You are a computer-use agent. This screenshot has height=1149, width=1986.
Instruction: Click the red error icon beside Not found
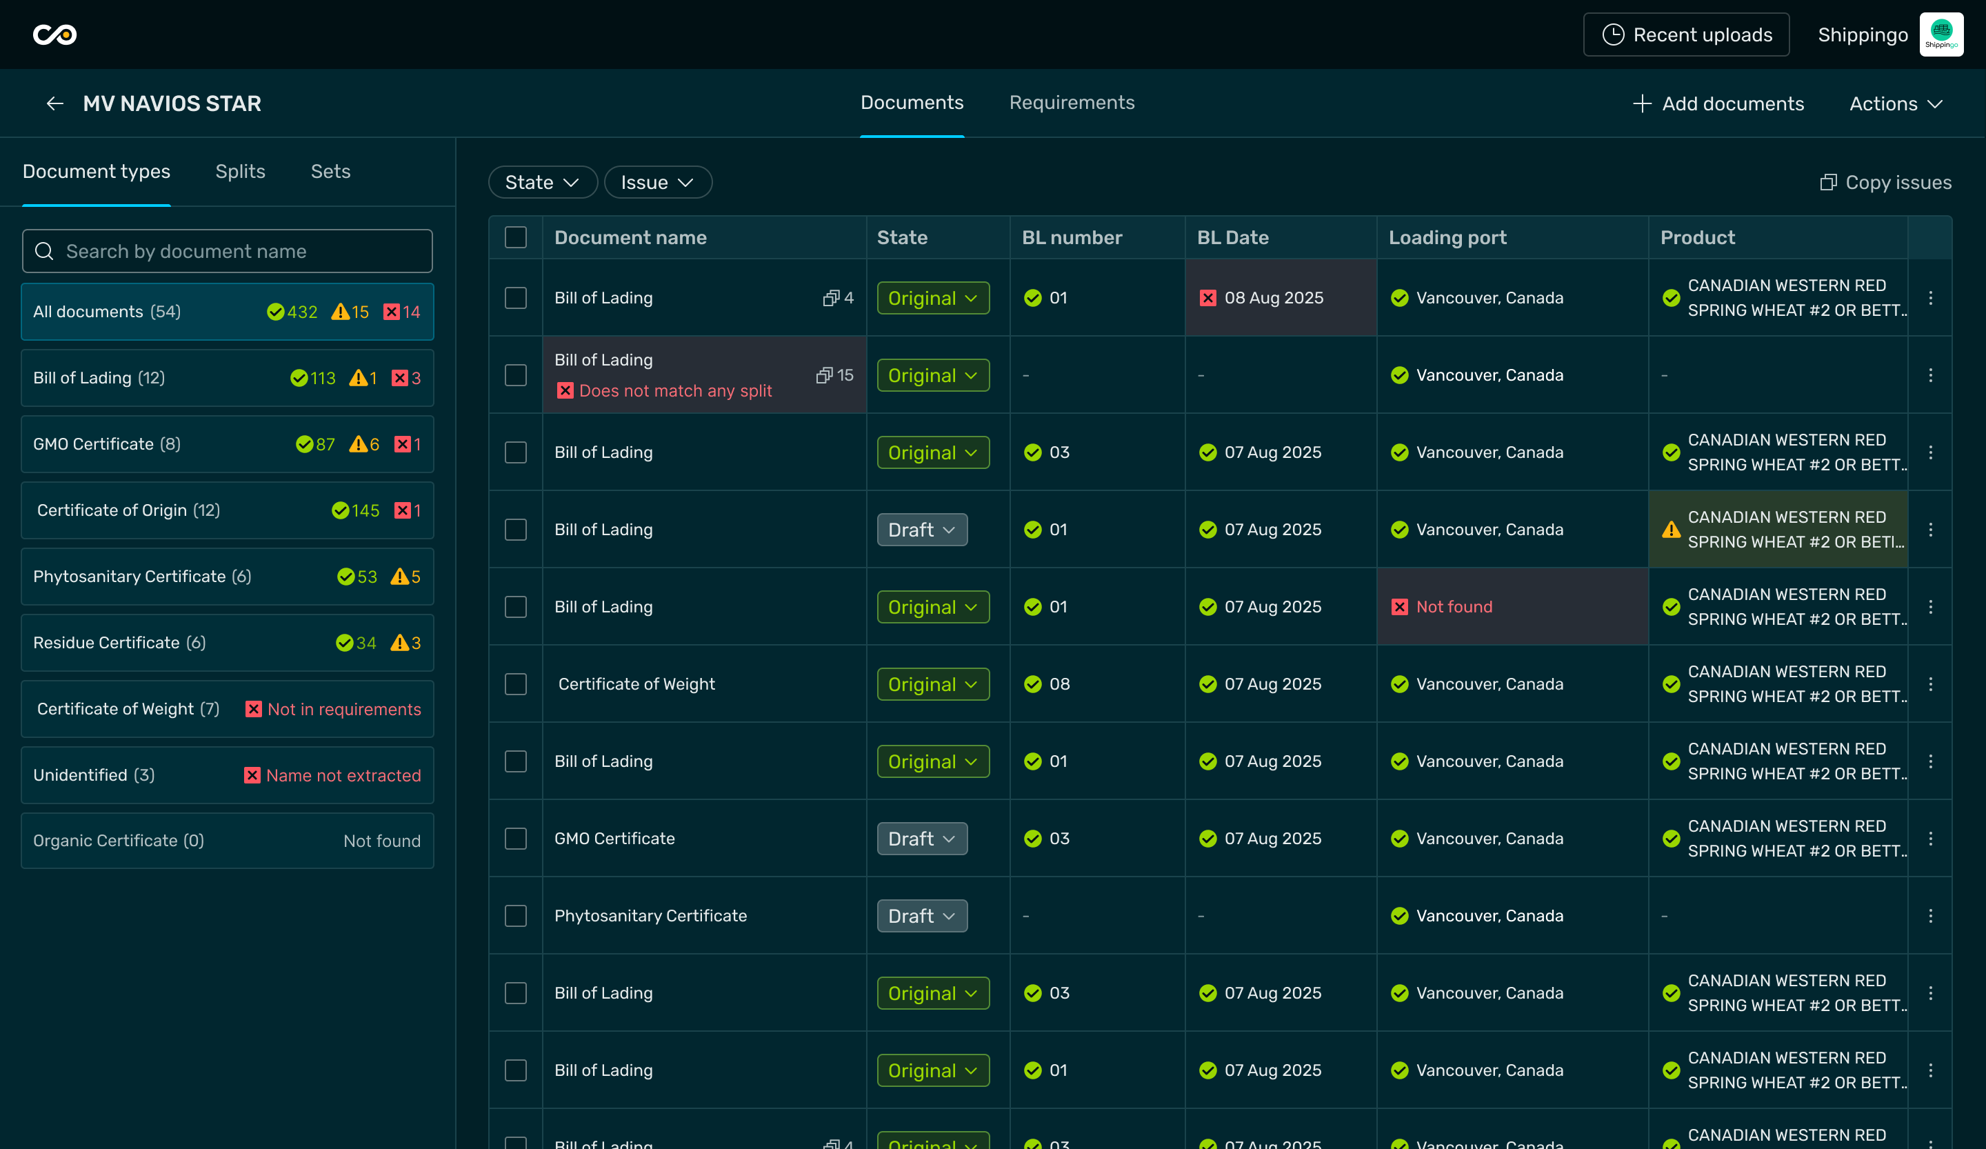click(1400, 607)
